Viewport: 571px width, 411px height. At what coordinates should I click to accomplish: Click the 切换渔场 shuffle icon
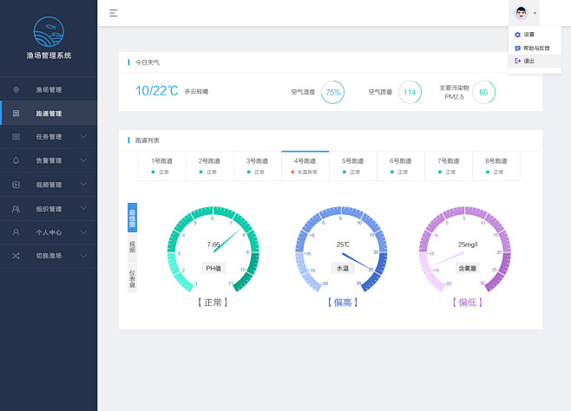tap(16, 256)
